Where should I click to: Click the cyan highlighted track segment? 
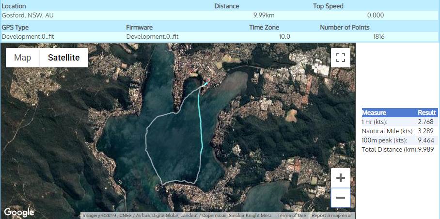pyautogui.click(x=200, y=121)
